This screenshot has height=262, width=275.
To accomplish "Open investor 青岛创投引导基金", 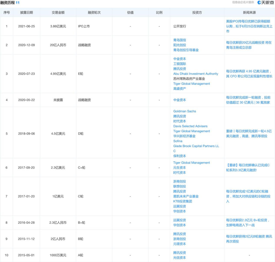I will [186, 50].
